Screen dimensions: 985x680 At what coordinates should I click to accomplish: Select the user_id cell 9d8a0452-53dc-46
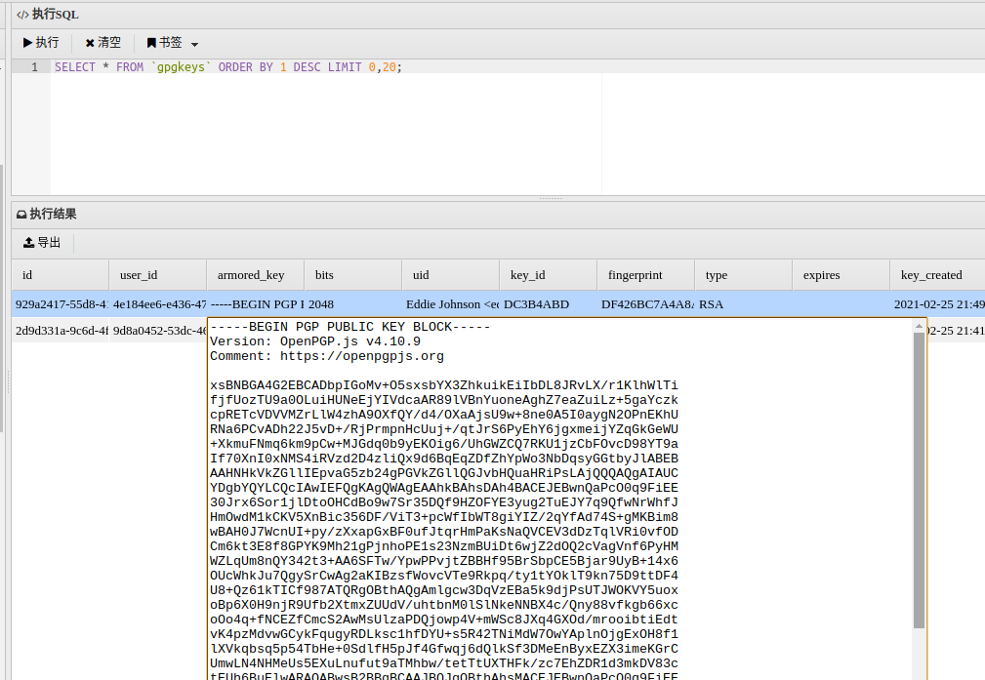158,331
